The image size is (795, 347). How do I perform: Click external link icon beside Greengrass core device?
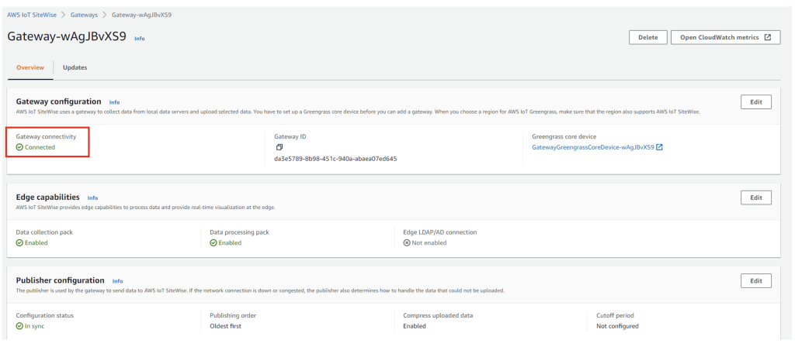point(659,147)
